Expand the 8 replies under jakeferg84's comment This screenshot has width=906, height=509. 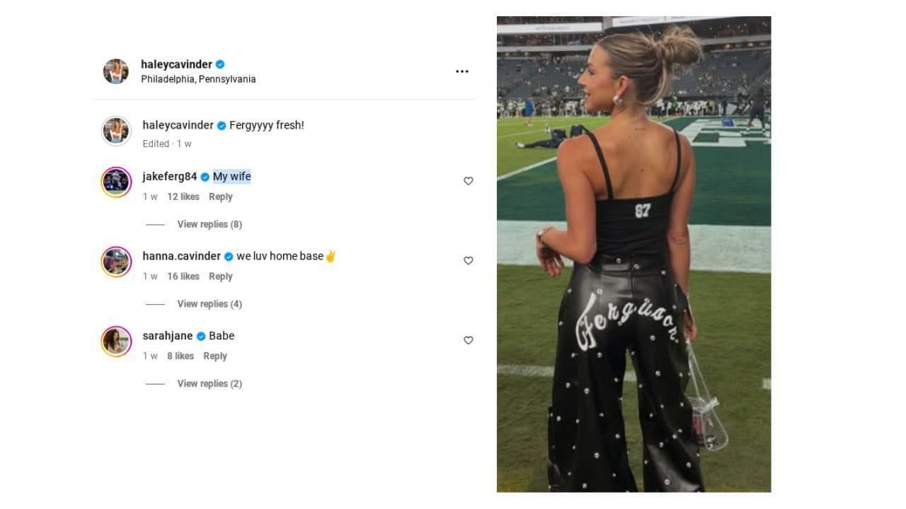coord(210,224)
